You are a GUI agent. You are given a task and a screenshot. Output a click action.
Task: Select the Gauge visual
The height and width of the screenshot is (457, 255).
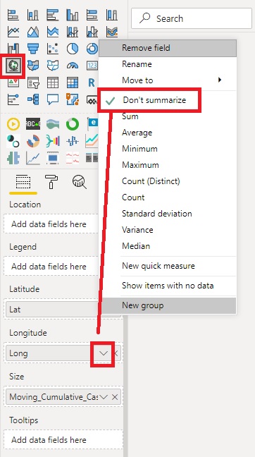(x=72, y=66)
